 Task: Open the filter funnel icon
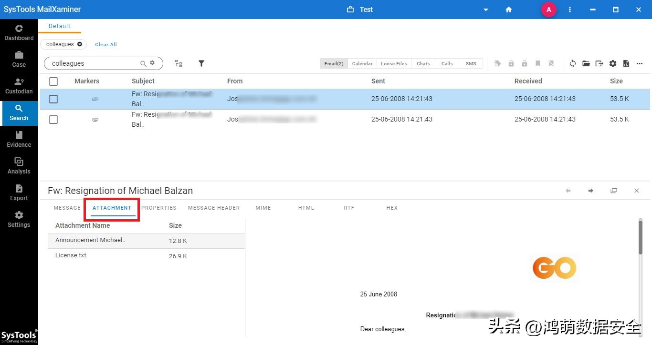click(x=201, y=63)
